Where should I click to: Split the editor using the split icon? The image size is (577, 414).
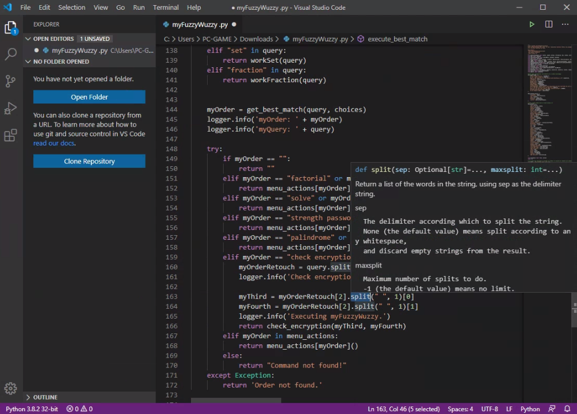(x=548, y=24)
